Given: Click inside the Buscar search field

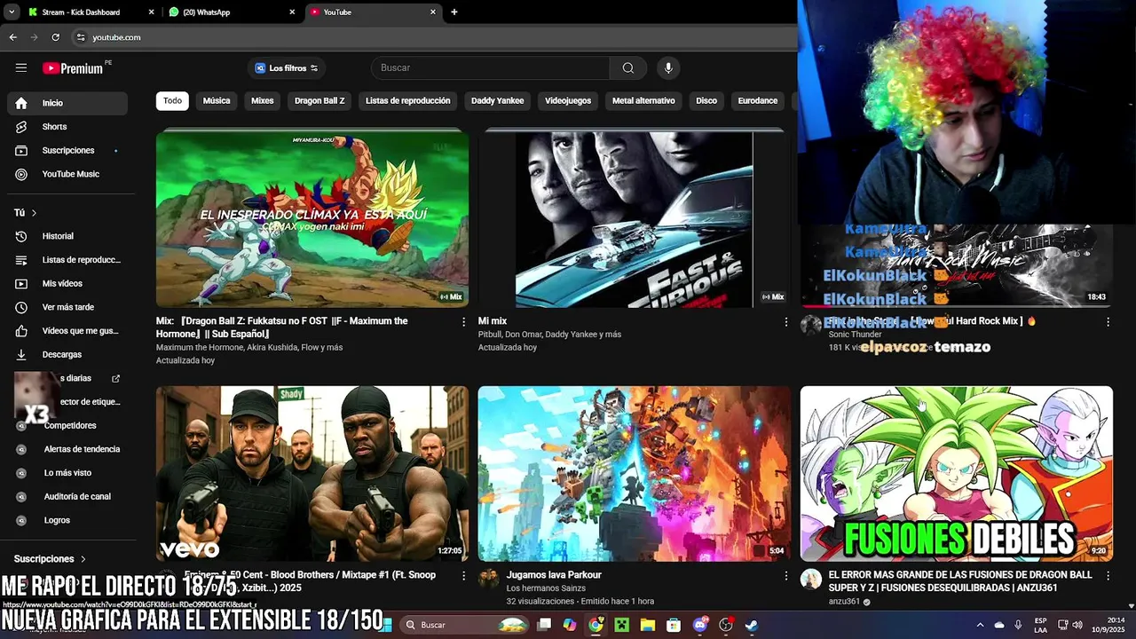Looking at the screenshot, I should coord(492,68).
